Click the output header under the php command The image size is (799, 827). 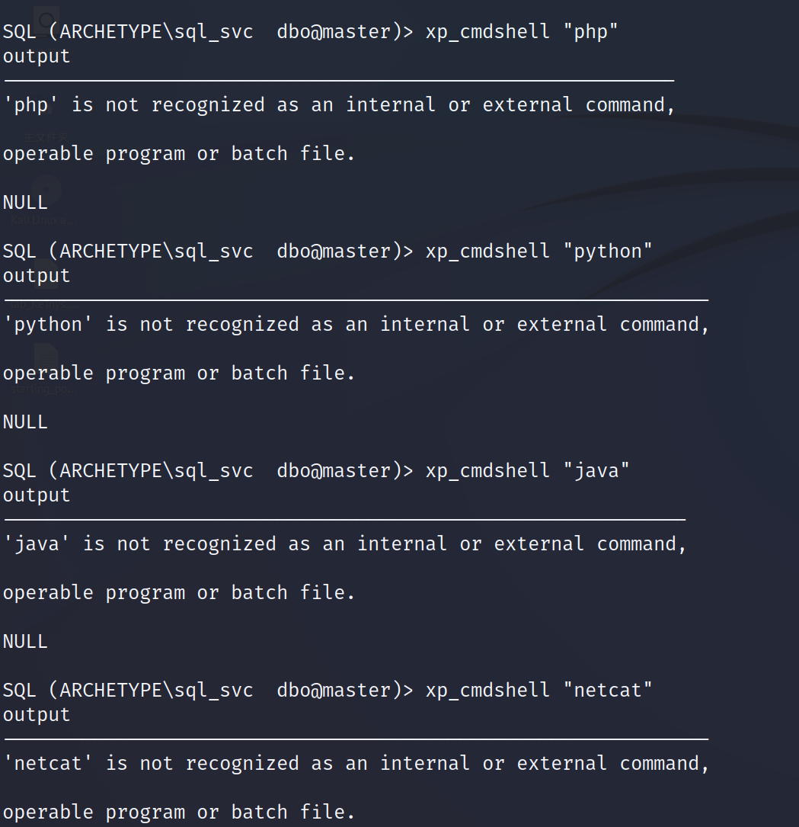(x=37, y=56)
